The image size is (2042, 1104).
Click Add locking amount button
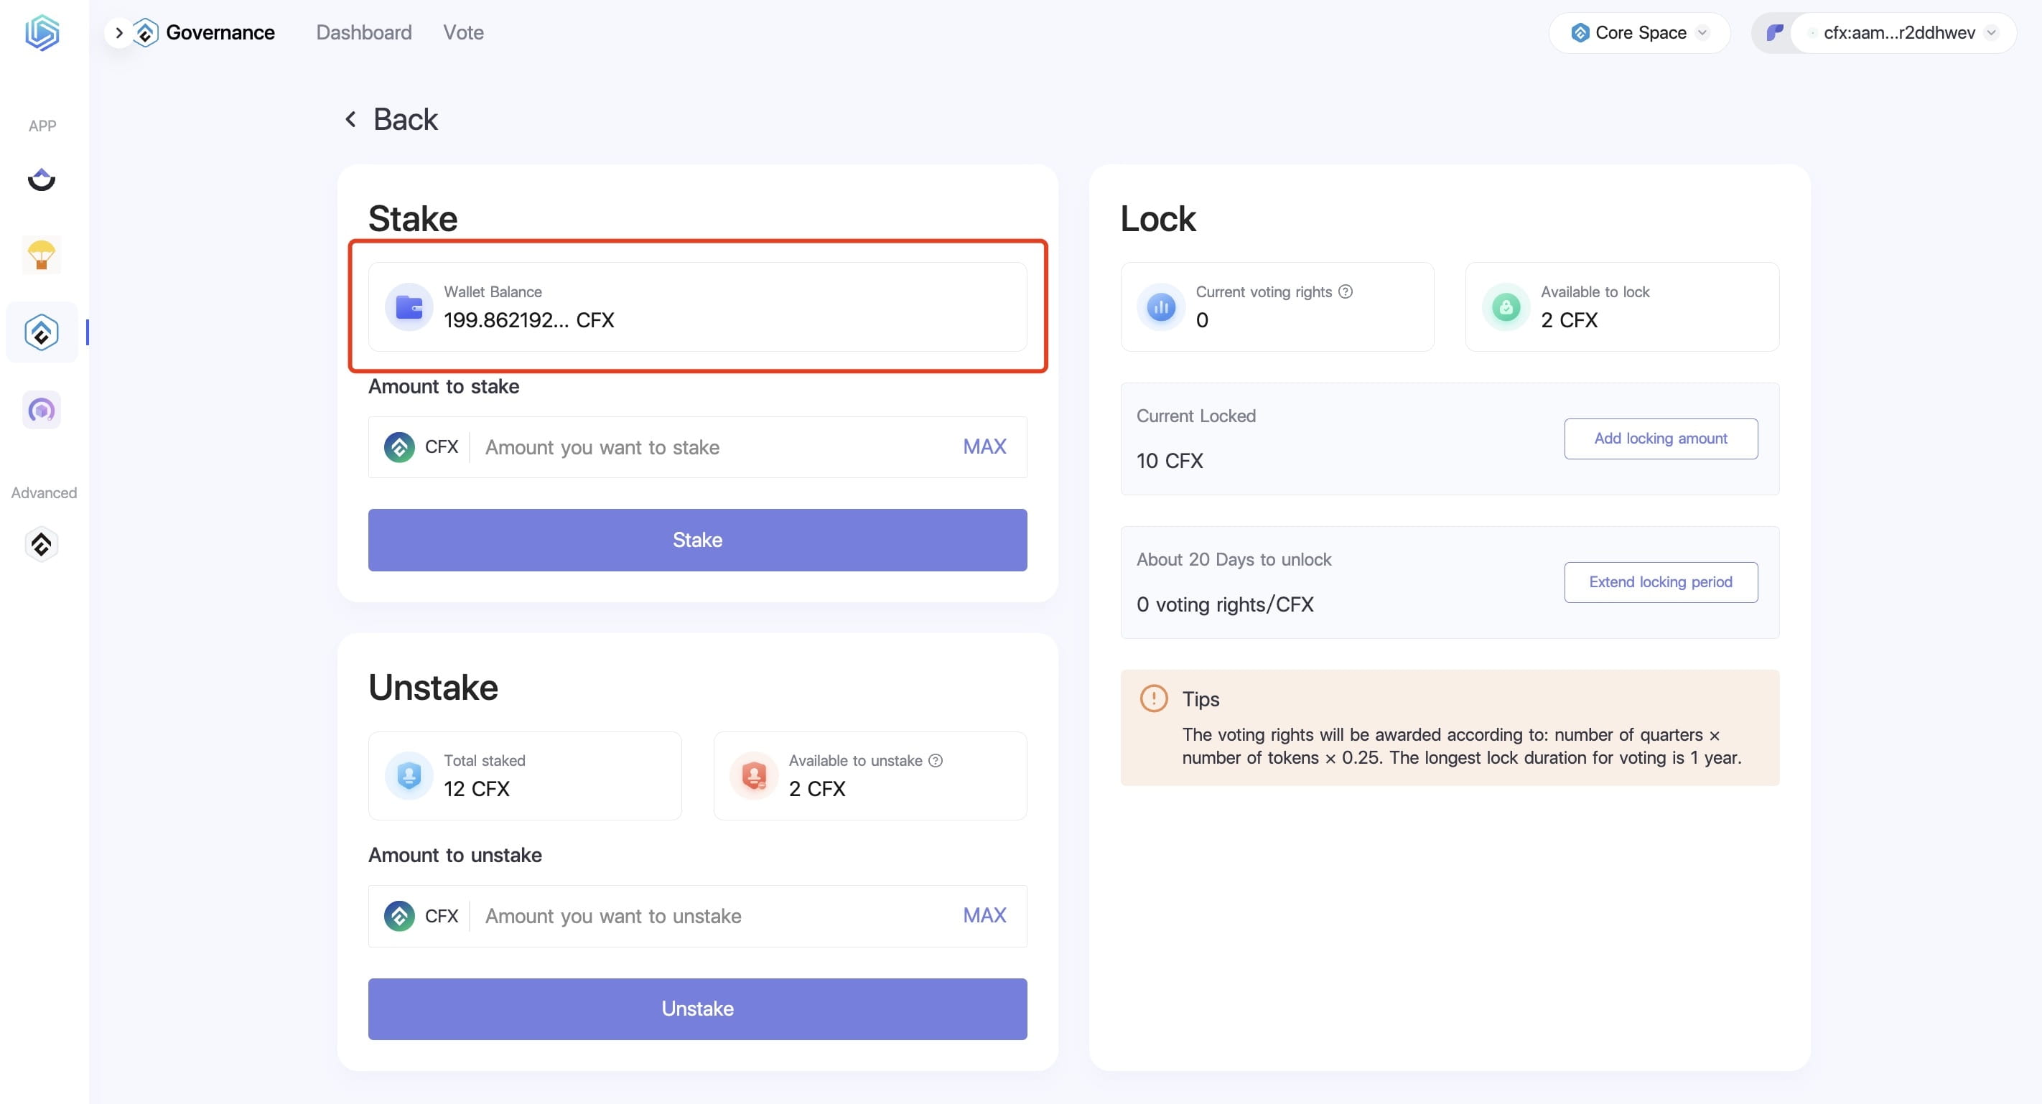1661,439
